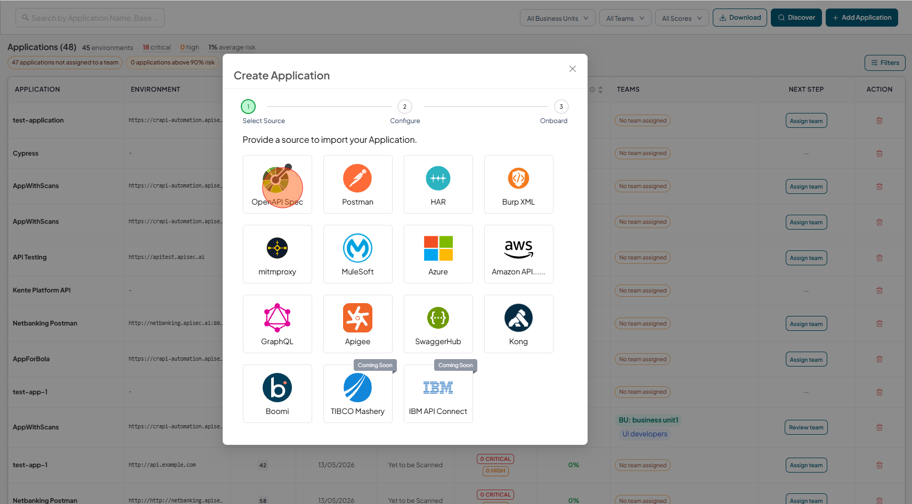Delete the API Testing row
The image size is (912, 504).
tap(880, 258)
